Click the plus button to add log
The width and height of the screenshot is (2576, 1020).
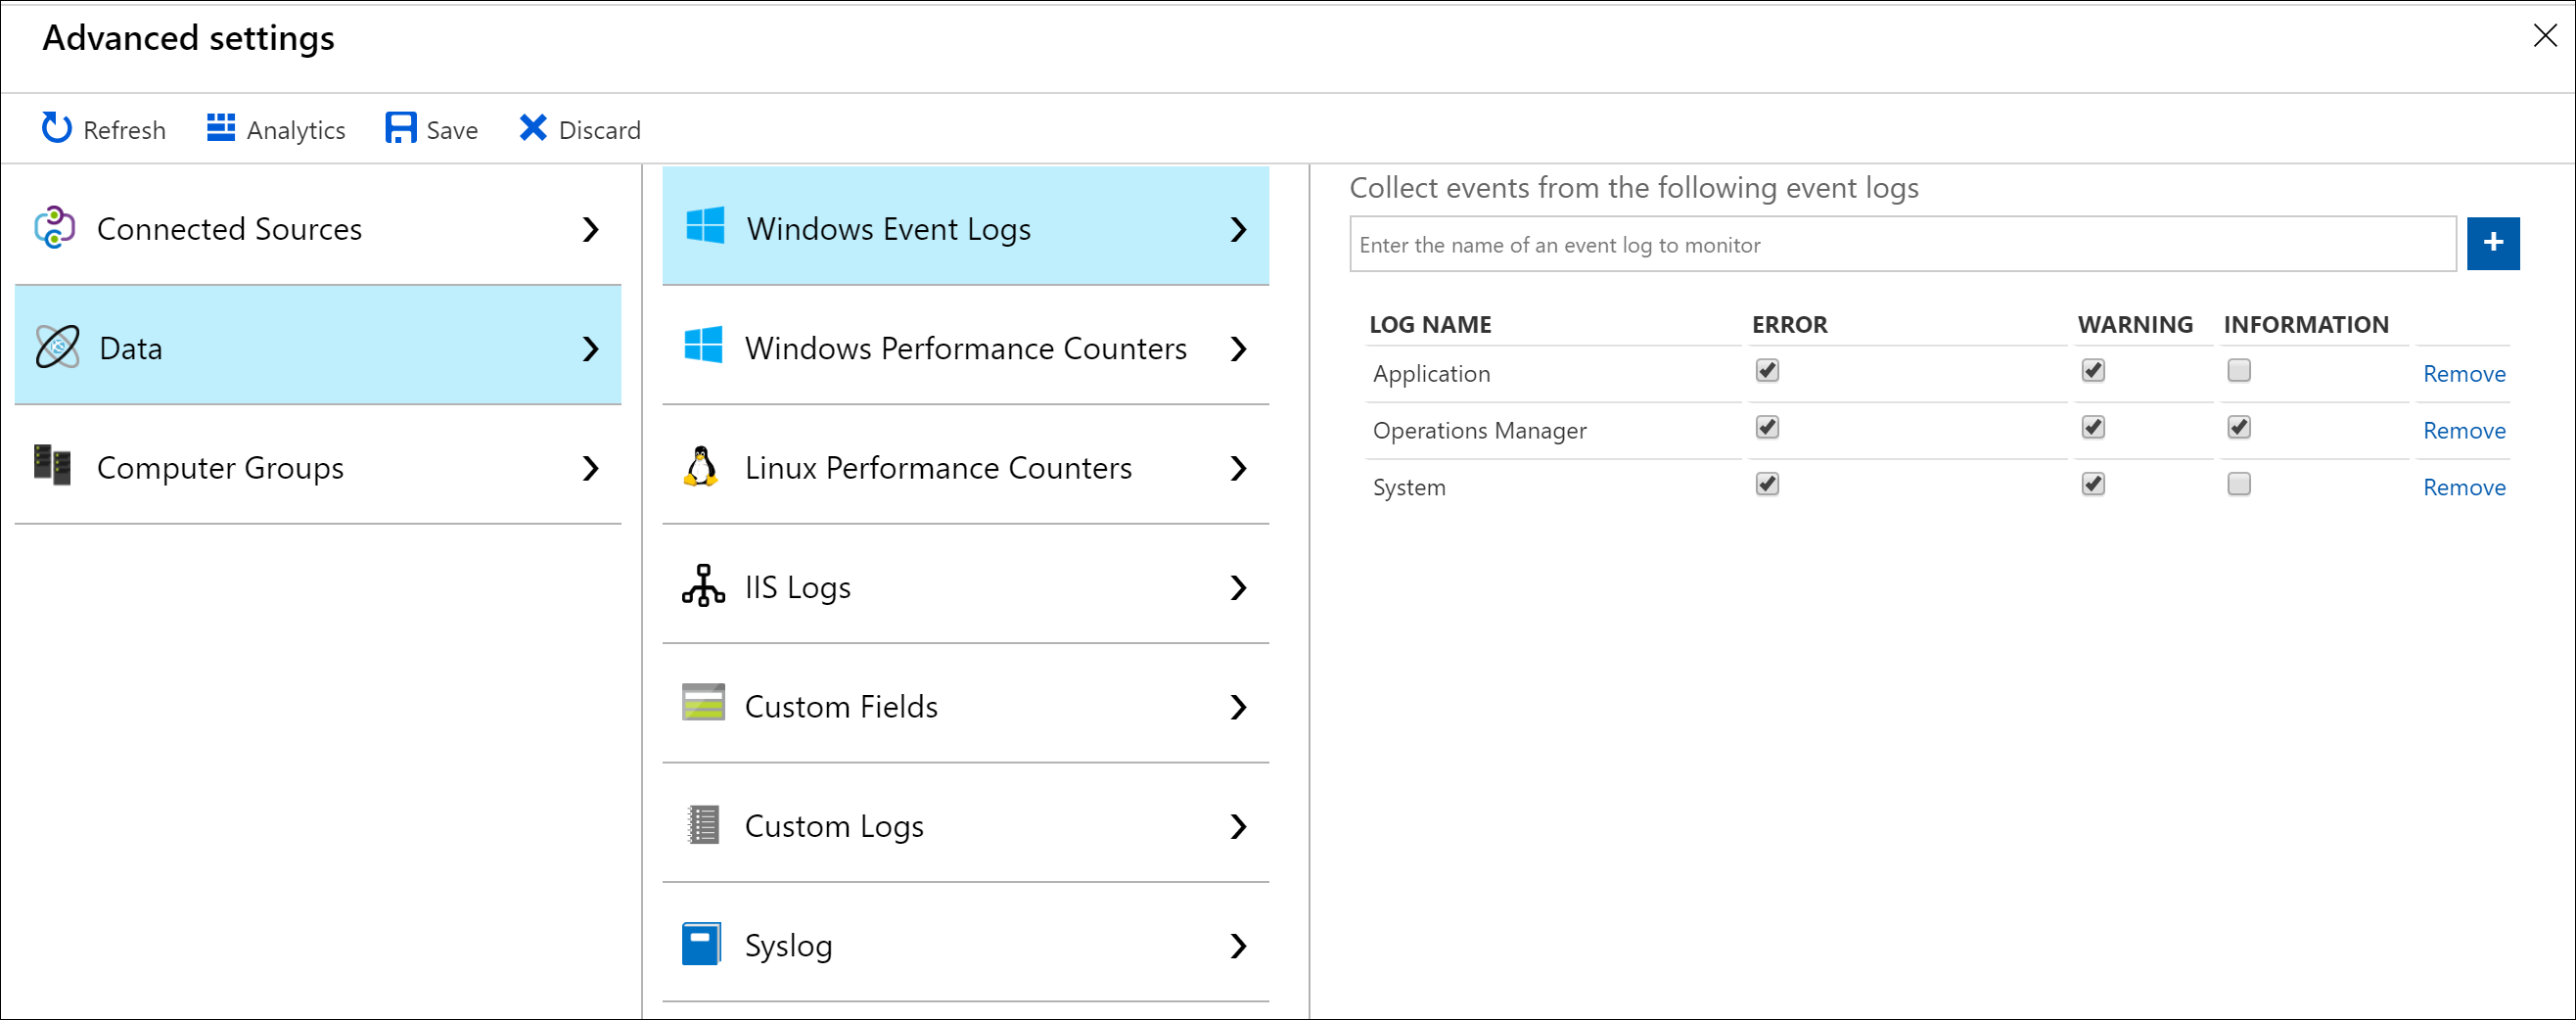click(x=2492, y=243)
